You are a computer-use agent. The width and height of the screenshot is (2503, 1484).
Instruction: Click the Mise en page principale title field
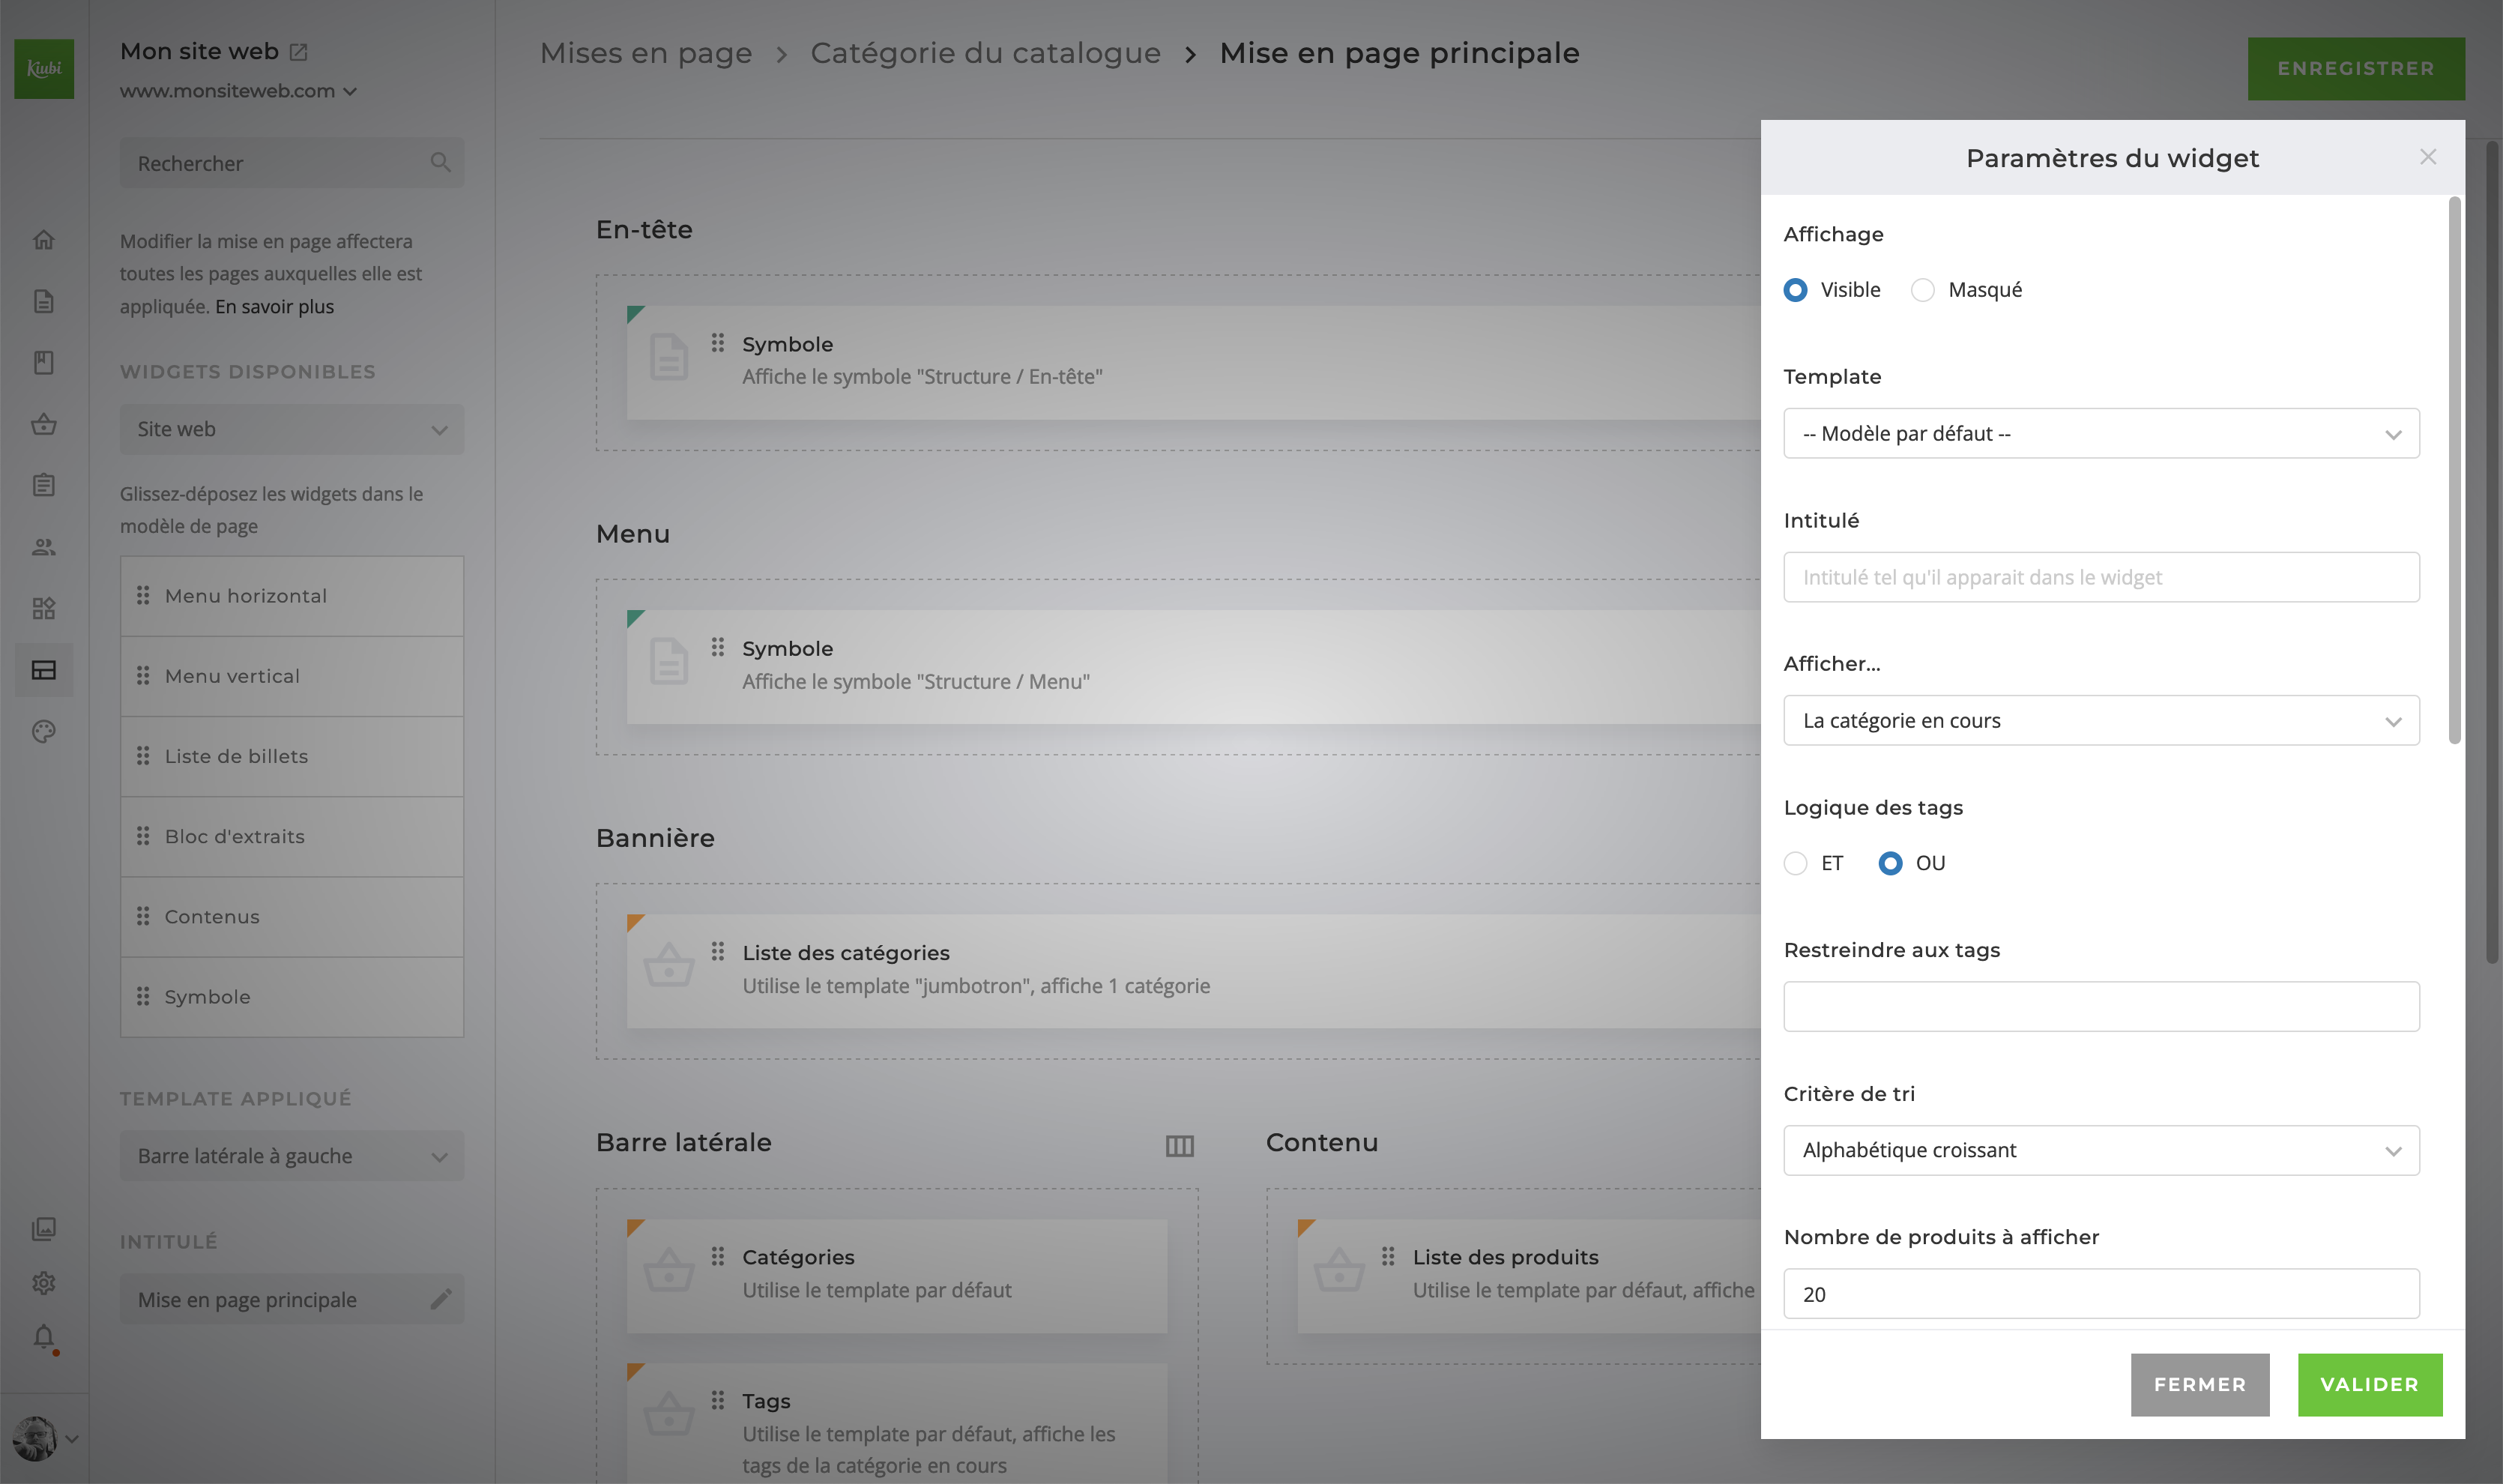[292, 1299]
